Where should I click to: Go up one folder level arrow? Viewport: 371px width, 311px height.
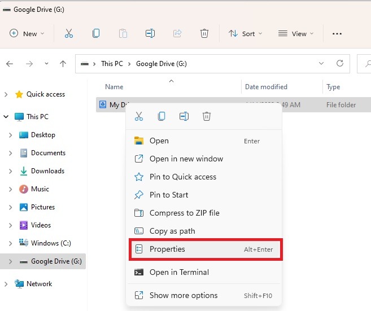pos(63,64)
